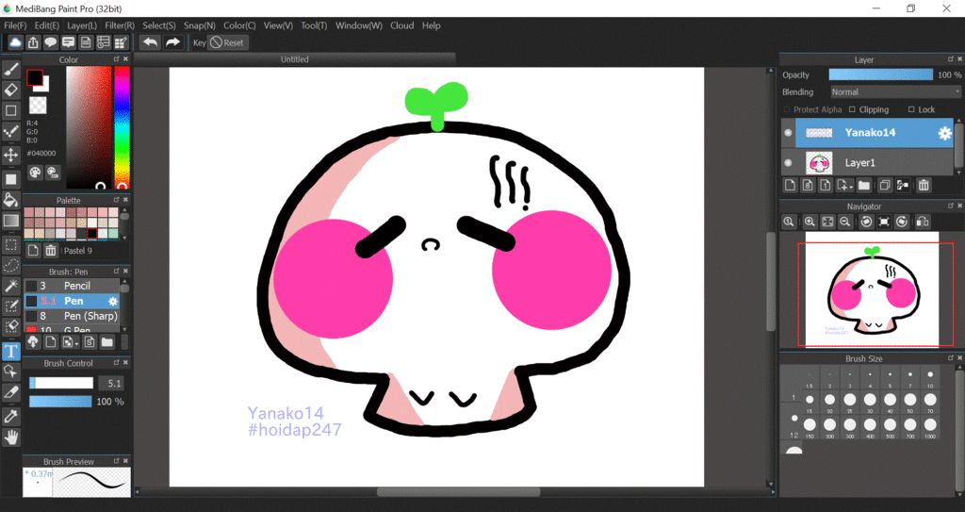Select transparent color swatch
This screenshot has width=965, height=512.
click(x=38, y=105)
